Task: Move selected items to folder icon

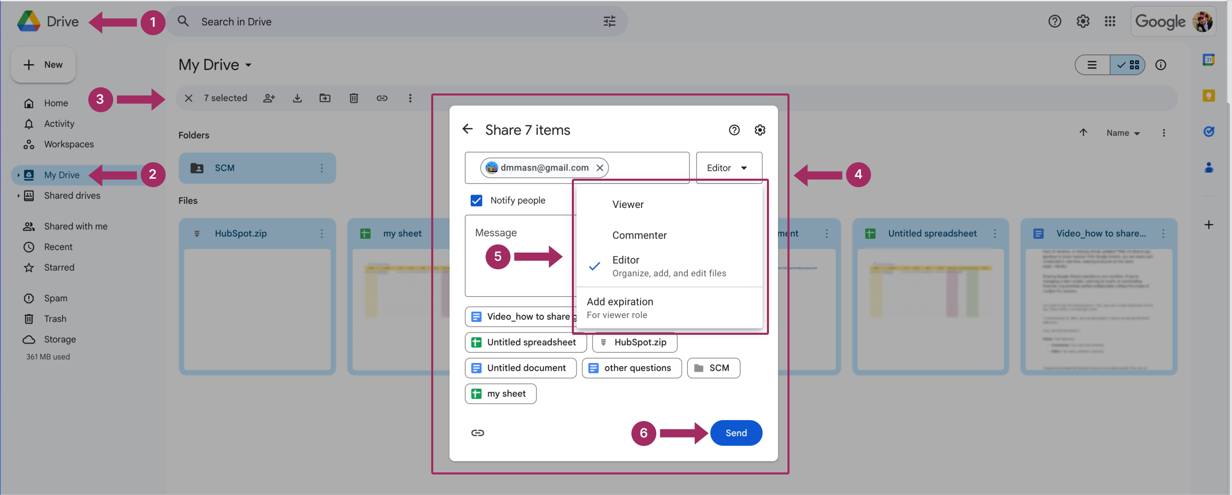Action: point(325,98)
